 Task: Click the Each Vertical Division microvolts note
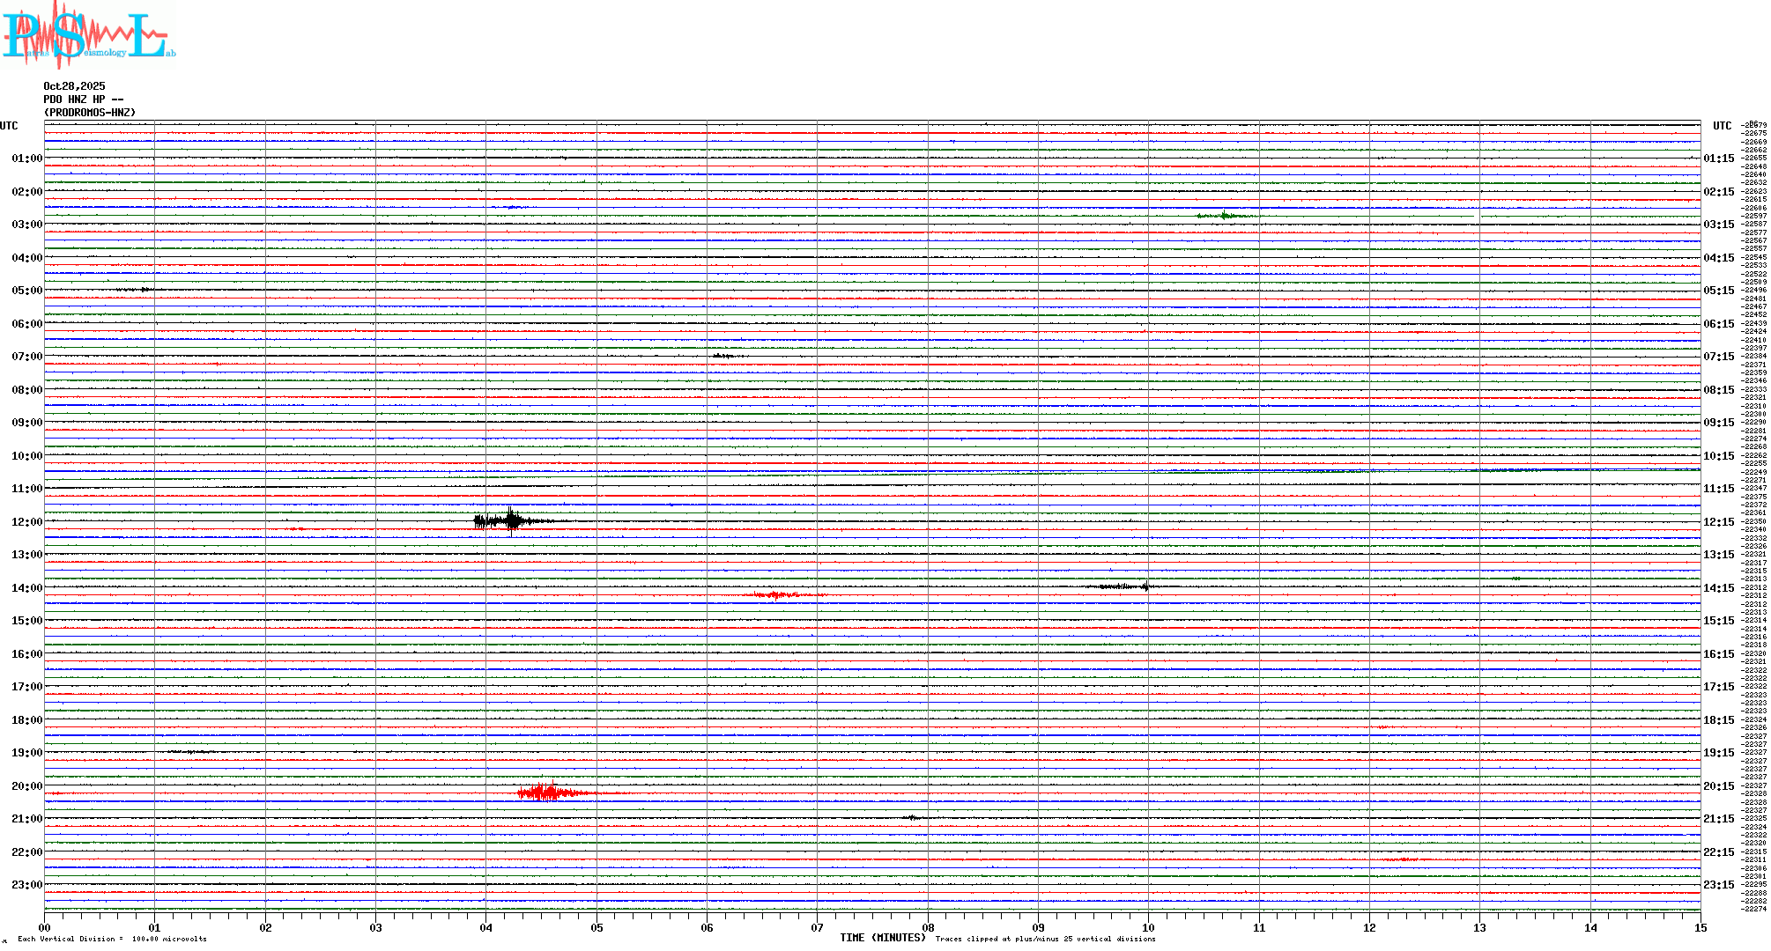pos(112,939)
